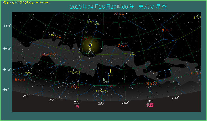
Task: Click the pink 北西 (Northwest) direction label
Action: click(150, 105)
